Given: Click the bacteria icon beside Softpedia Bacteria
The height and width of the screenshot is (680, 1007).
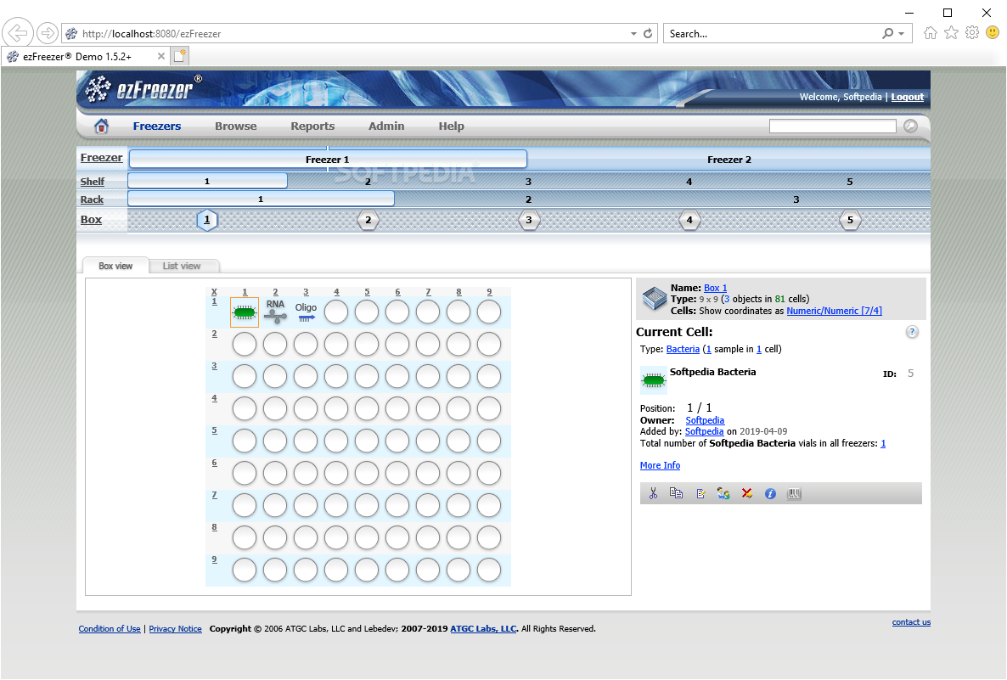Looking at the screenshot, I should coord(654,380).
